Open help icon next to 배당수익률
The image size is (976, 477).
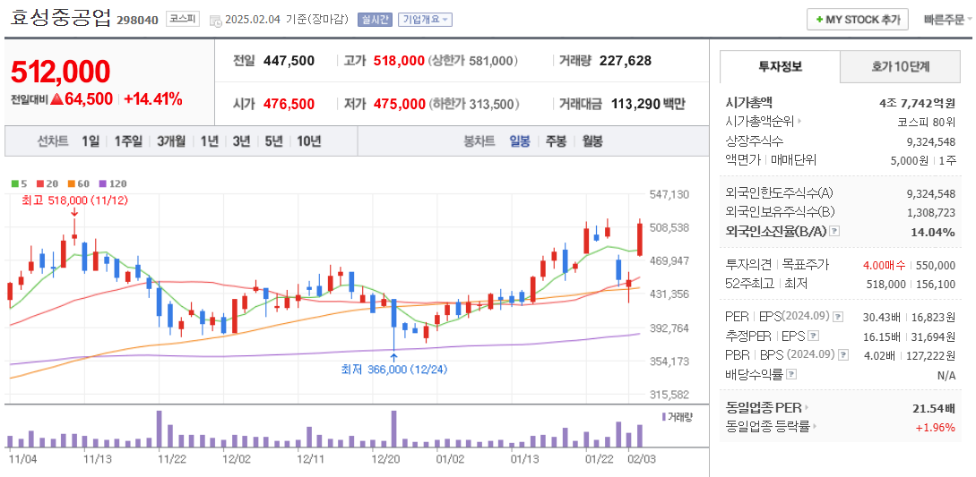point(791,374)
